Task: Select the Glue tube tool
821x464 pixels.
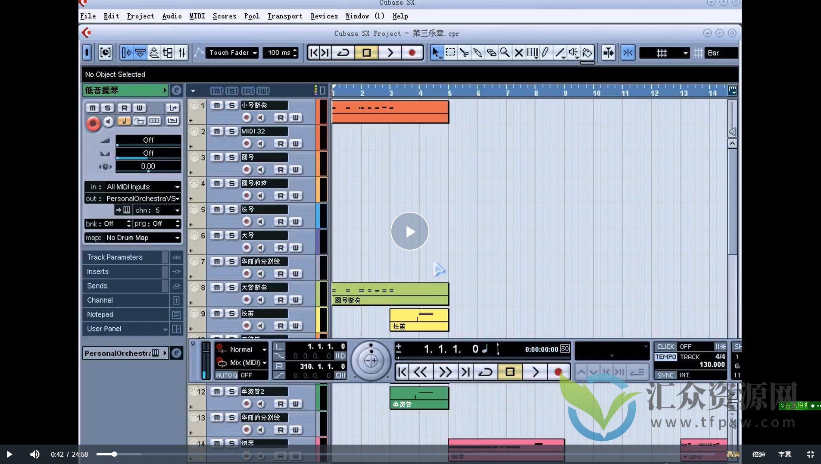Action: [478, 53]
